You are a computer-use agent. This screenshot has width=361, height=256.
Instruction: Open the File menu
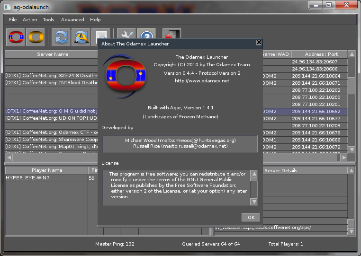pos(13,20)
